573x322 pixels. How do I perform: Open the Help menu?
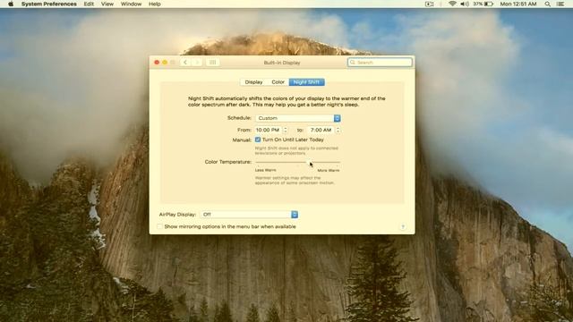point(154,4)
